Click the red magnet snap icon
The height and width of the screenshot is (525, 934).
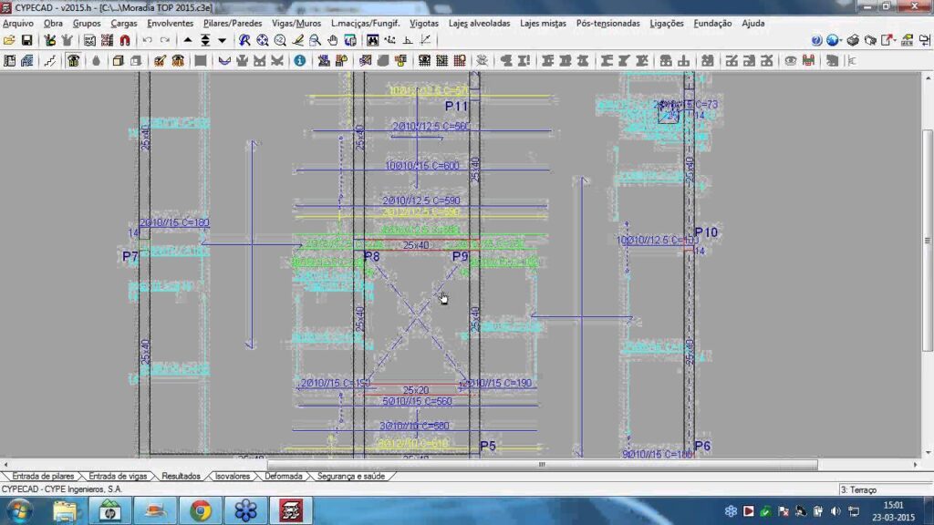click(x=125, y=40)
